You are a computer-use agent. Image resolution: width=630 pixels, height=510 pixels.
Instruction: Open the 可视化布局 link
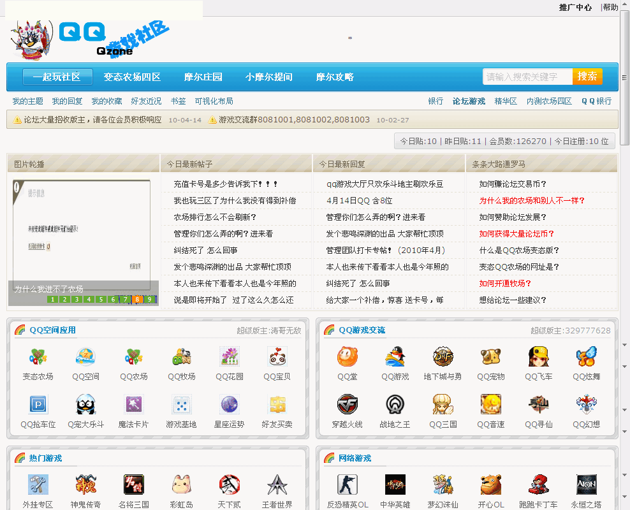[x=214, y=101]
